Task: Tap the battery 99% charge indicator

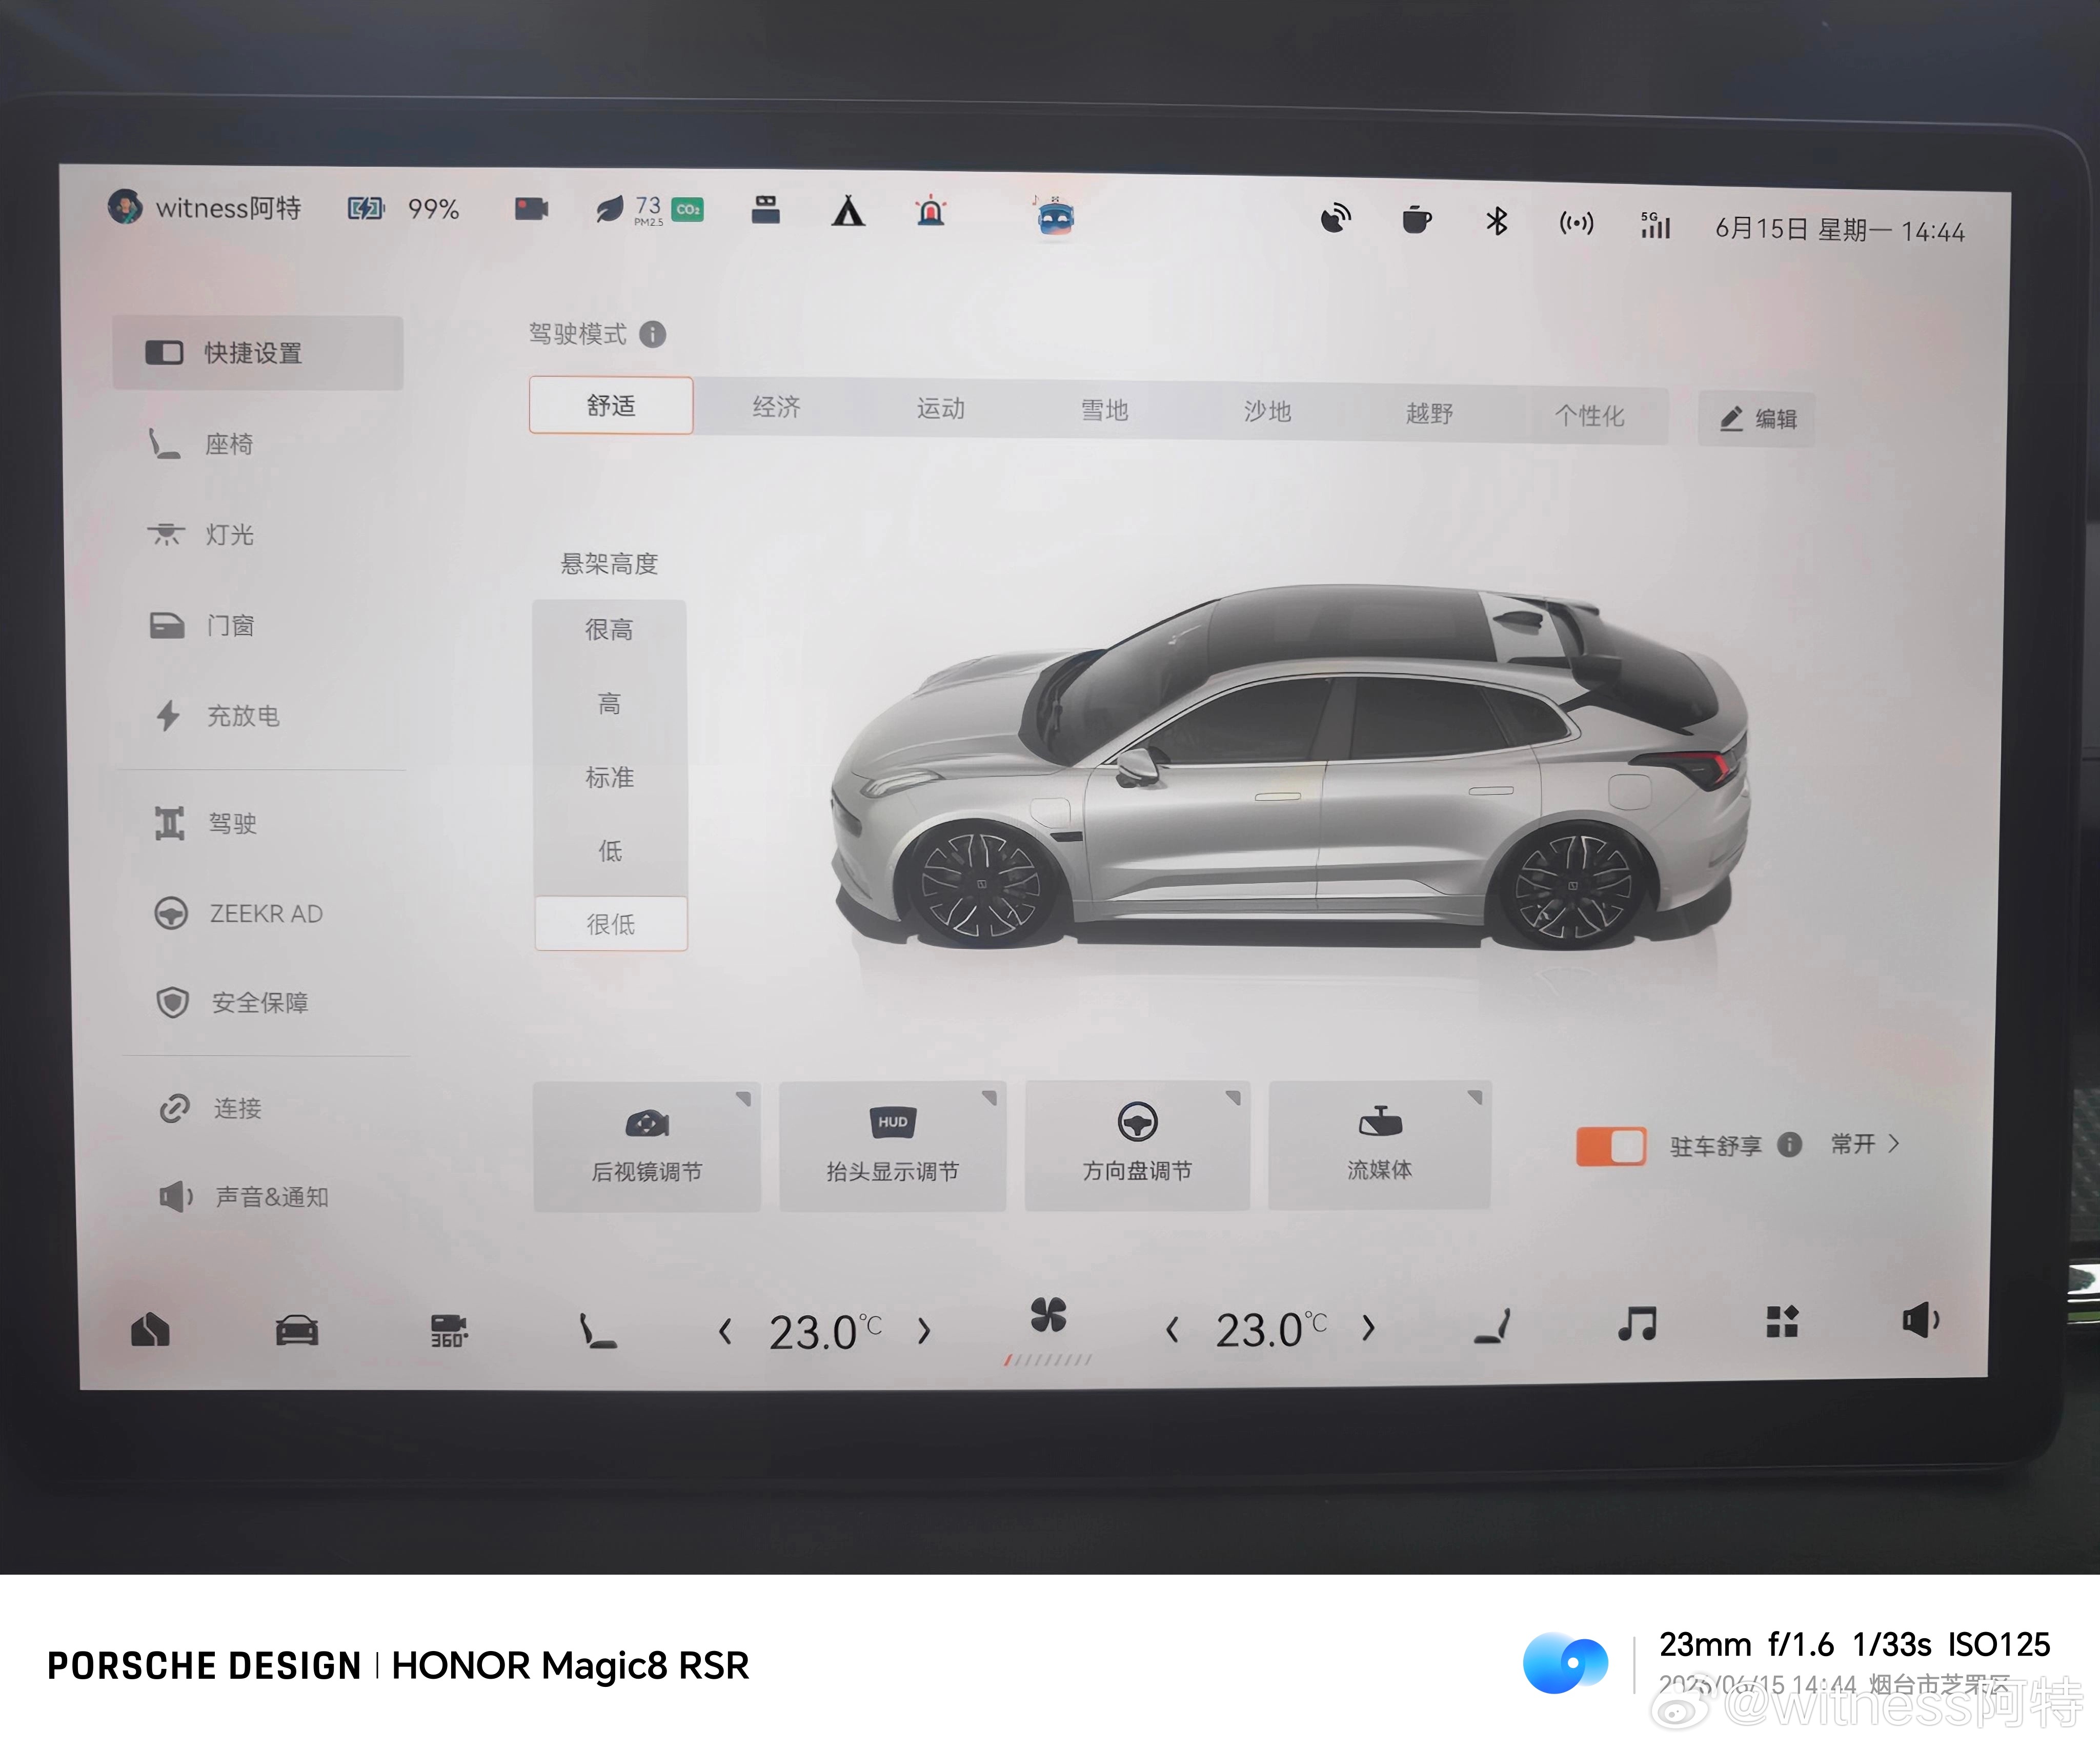Action: pyautogui.click(x=403, y=209)
